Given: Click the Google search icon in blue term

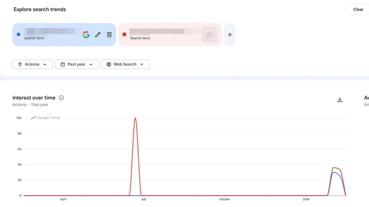Looking at the screenshot, I should point(86,35).
